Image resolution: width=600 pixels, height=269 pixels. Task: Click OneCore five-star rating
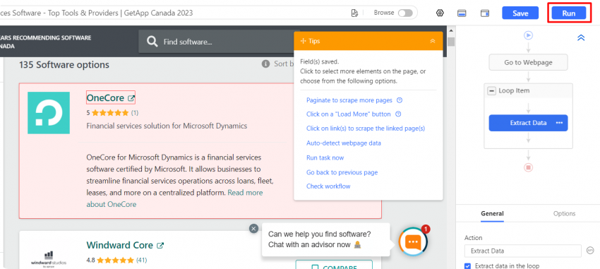(x=110, y=113)
